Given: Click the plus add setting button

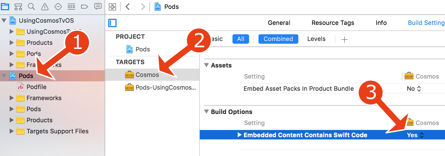Looking at the screenshot, I should (x=345, y=40).
